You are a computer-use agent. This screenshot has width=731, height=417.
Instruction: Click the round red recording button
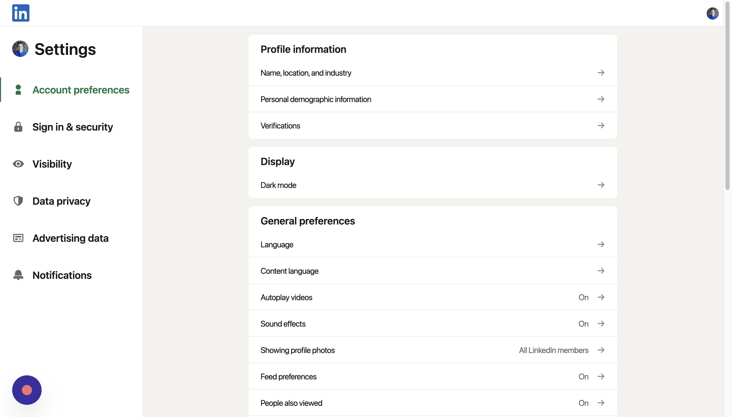27,390
